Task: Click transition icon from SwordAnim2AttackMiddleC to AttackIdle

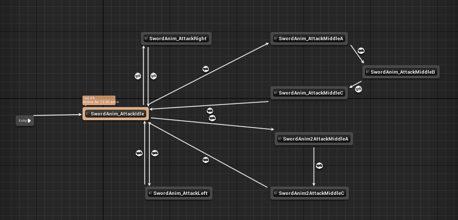Action: [206, 160]
